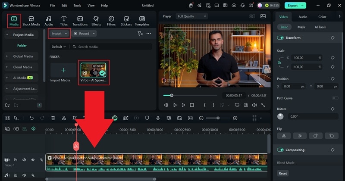Viewport: 345px width, 181px height.
Task: Click the Search media field
Action: tap(112, 47)
